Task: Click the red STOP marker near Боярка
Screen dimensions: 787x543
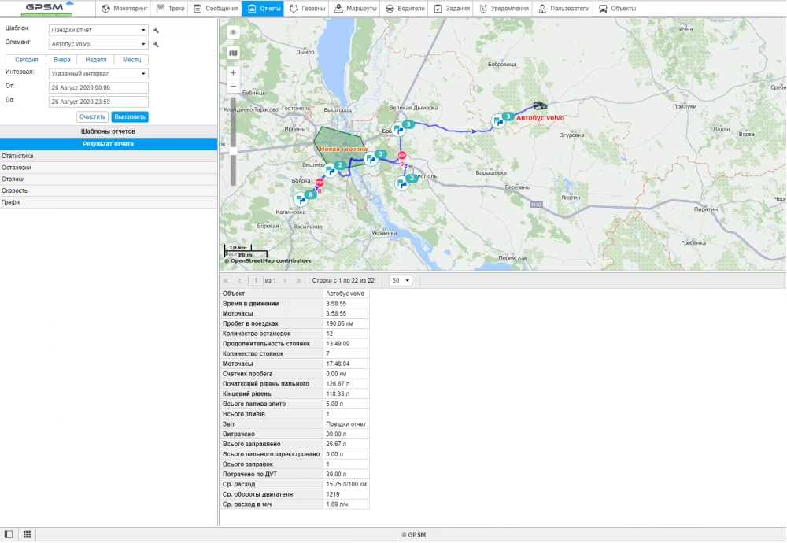Action: pyautogui.click(x=320, y=182)
